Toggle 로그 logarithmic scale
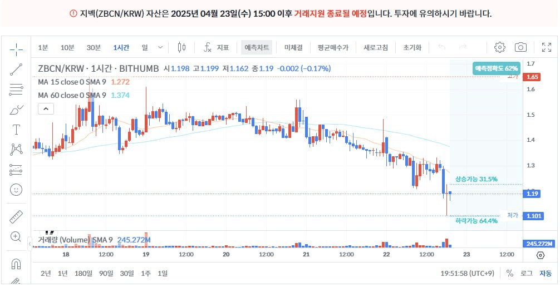 526,273
